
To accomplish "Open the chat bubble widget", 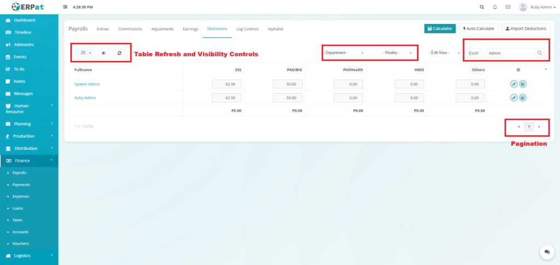I will pos(547,252).
